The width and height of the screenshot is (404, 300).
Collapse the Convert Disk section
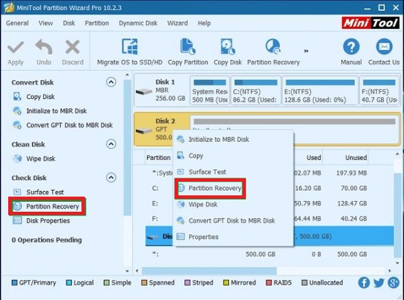click(x=111, y=82)
